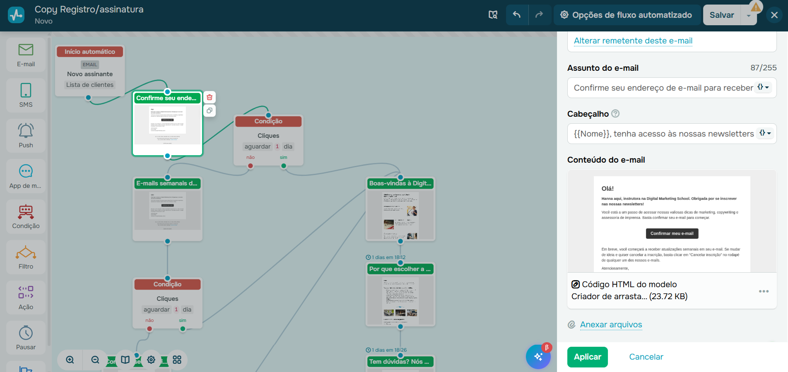Click 'não' output of lower Condição

point(149,329)
